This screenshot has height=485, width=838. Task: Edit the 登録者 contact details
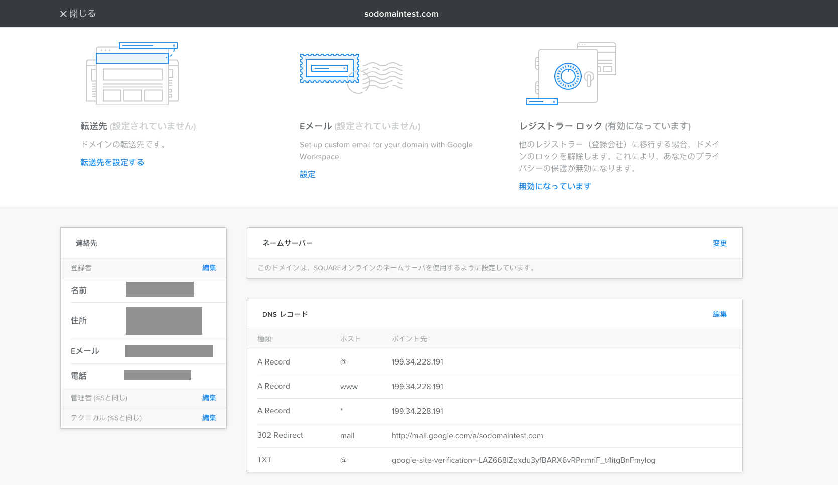tap(209, 268)
